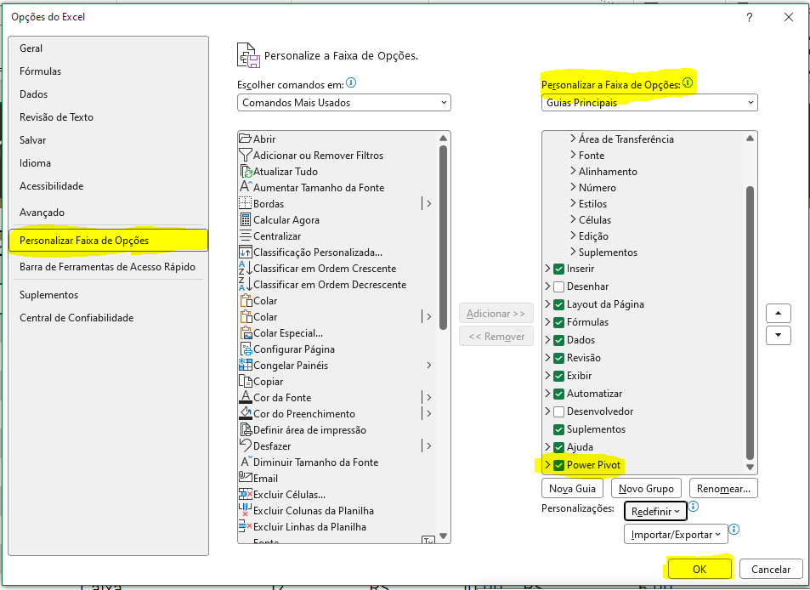
Task: Click the Bordas icon in commands list
Action: (246, 203)
